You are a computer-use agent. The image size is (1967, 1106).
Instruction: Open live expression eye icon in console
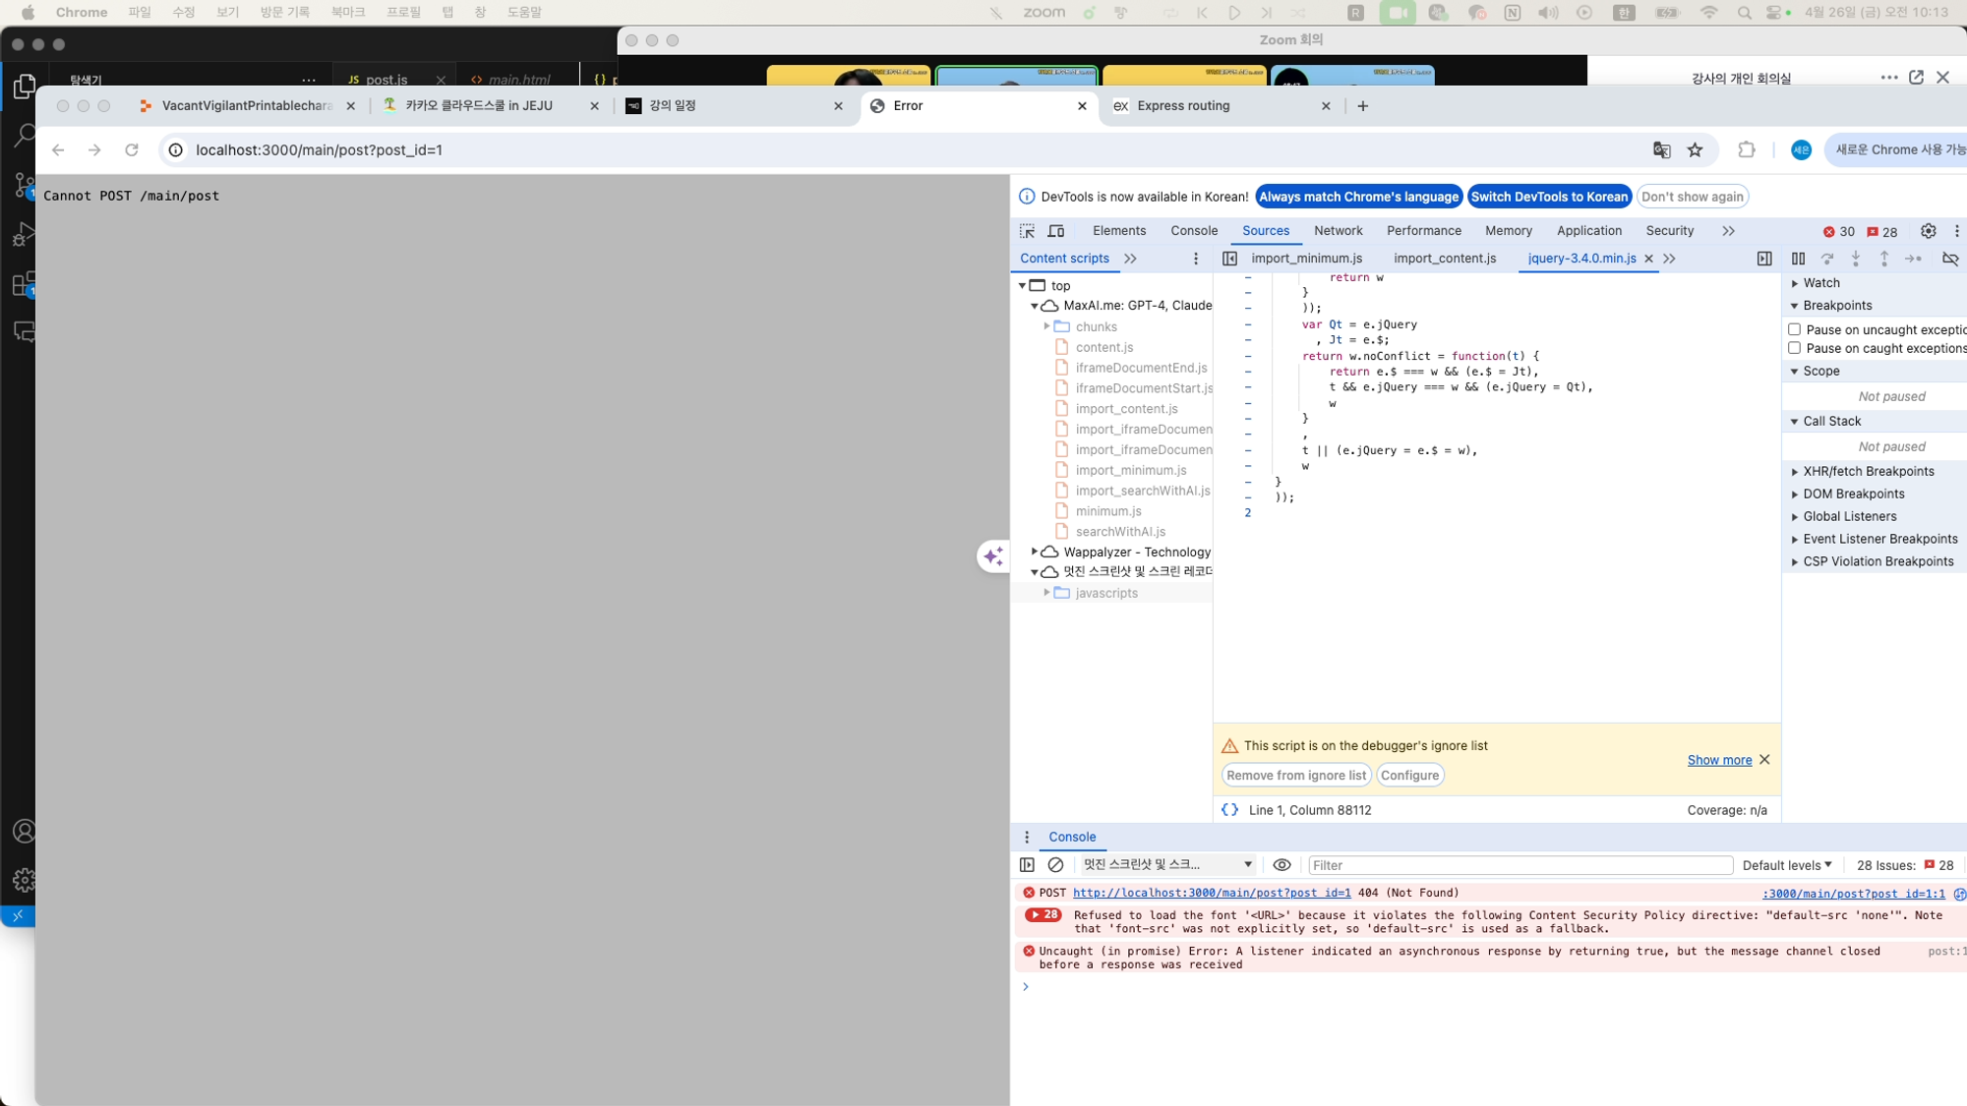click(x=1282, y=865)
